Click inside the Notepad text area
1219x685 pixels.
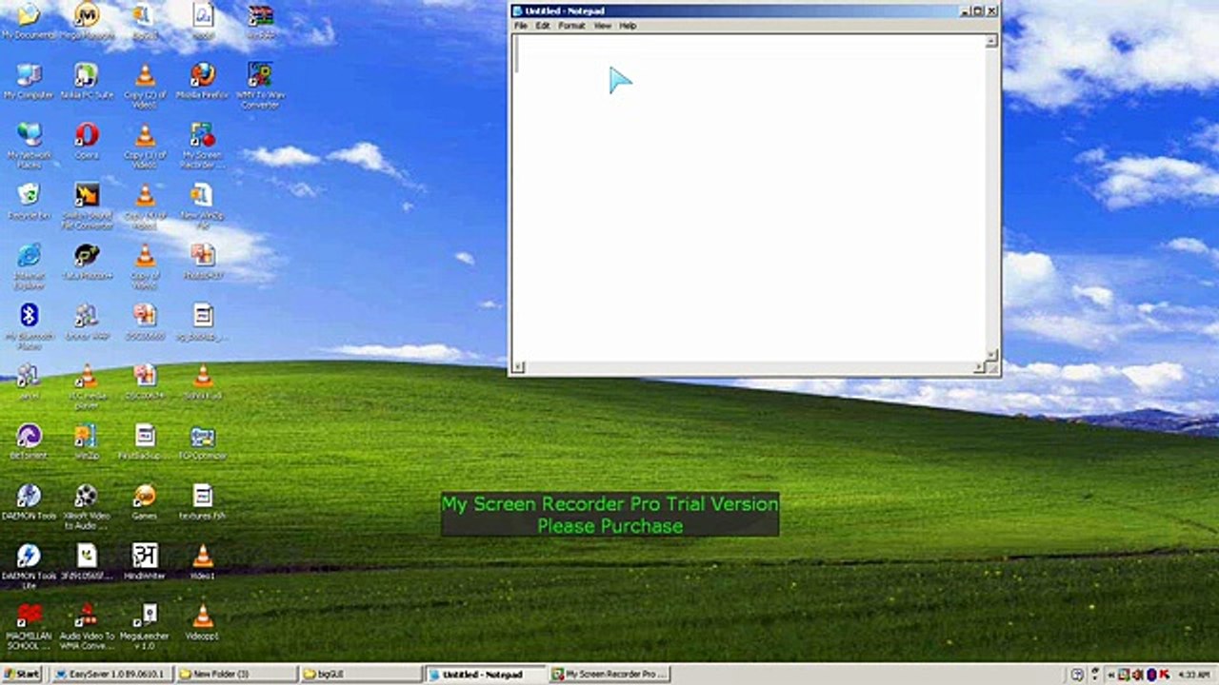(749, 198)
